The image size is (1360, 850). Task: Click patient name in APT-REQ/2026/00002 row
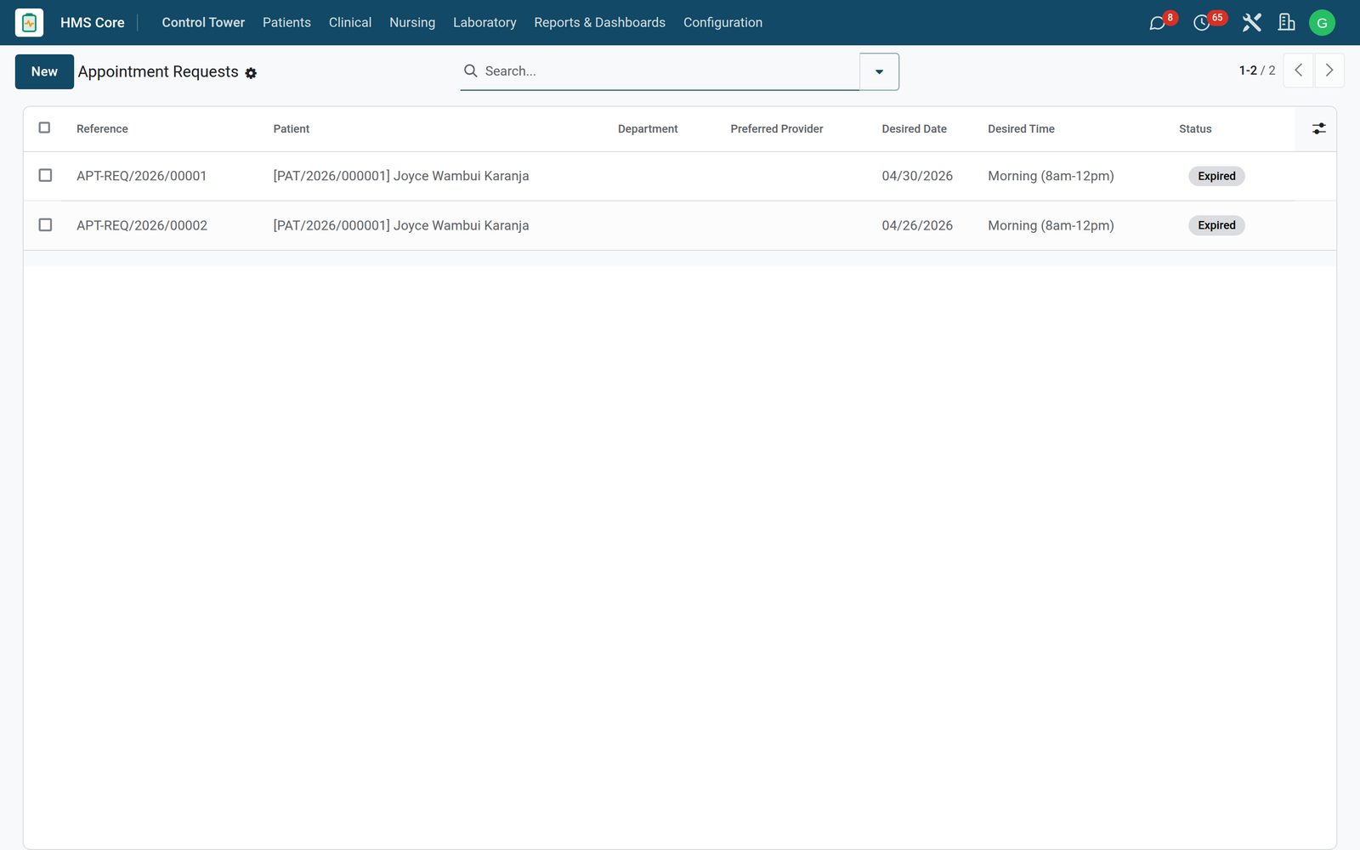401,225
